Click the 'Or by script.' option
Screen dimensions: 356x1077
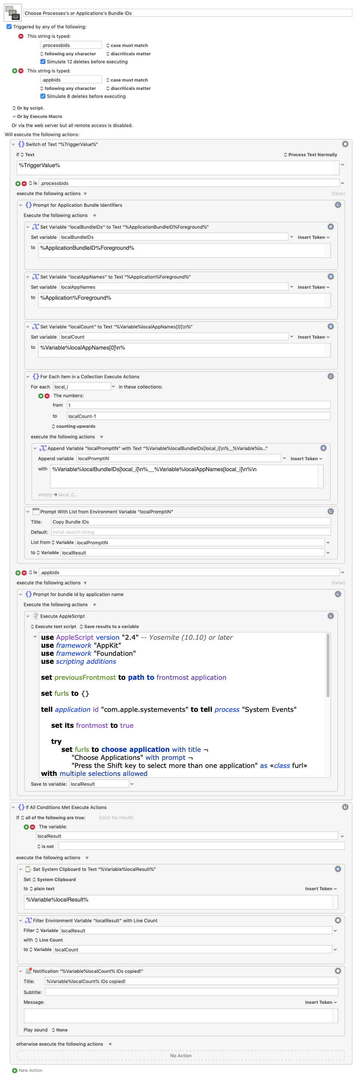pyautogui.click(x=28, y=108)
